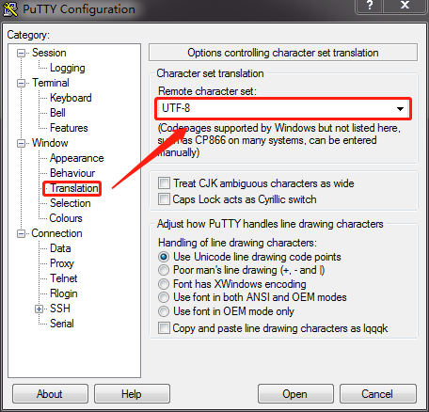Click Open to start the session
This screenshot has height=412, width=429.
pos(295,394)
